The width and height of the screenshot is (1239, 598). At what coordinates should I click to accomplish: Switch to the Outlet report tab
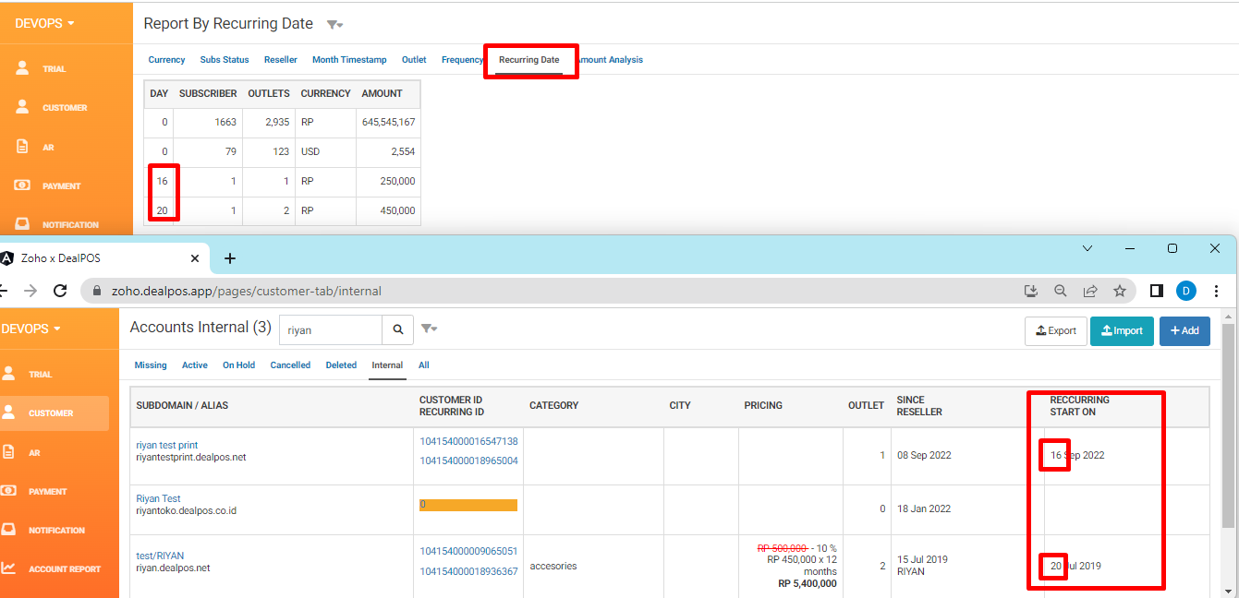pos(414,60)
